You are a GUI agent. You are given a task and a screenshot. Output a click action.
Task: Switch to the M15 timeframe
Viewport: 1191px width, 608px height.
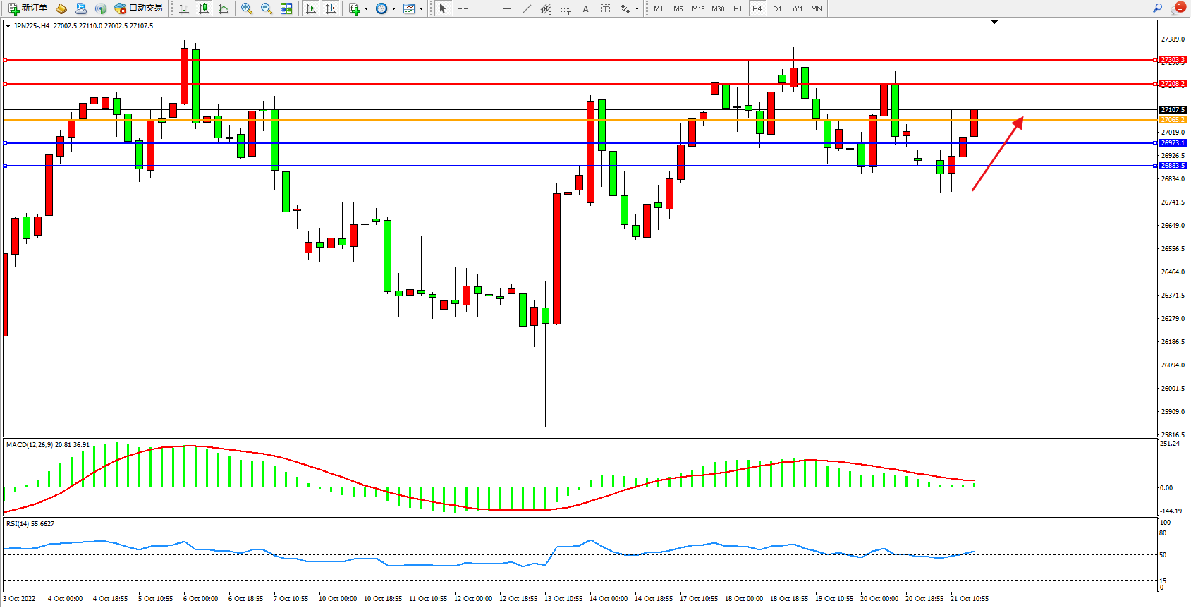[698, 8]
